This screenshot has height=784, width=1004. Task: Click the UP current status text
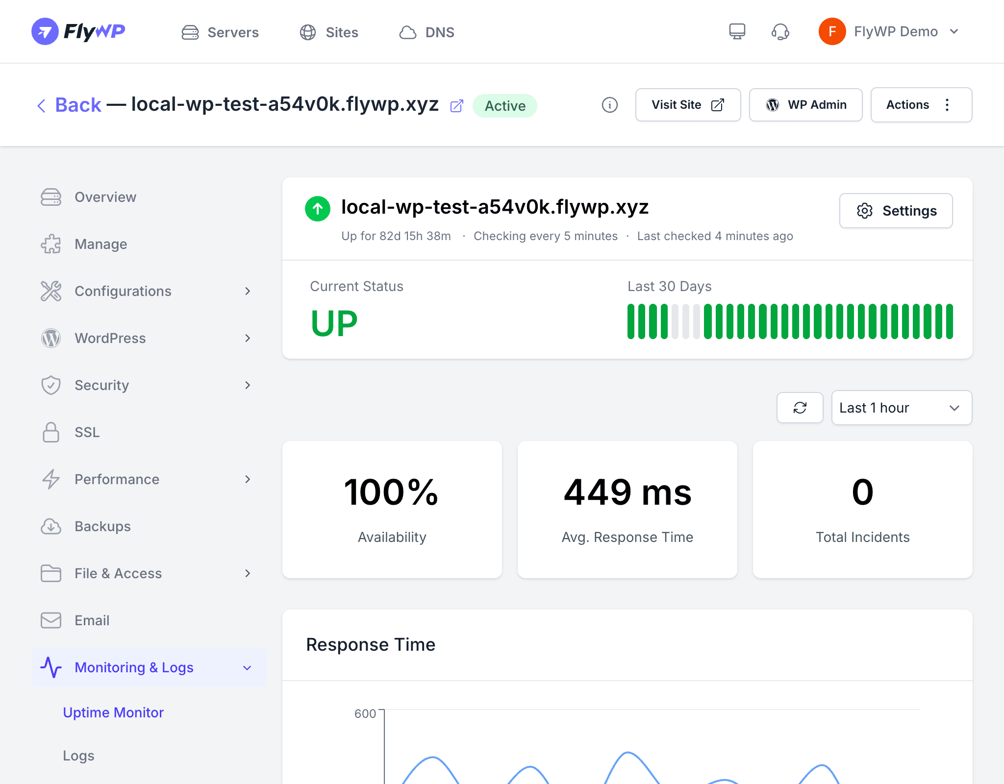334,323
